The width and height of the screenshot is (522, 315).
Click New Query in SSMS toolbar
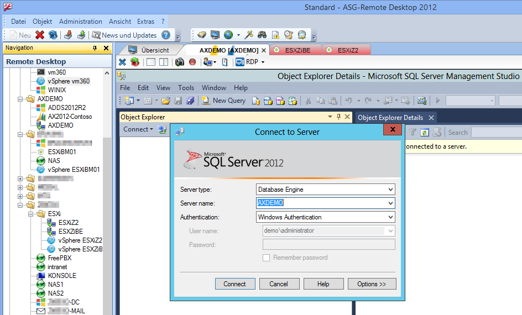point(224,101)
